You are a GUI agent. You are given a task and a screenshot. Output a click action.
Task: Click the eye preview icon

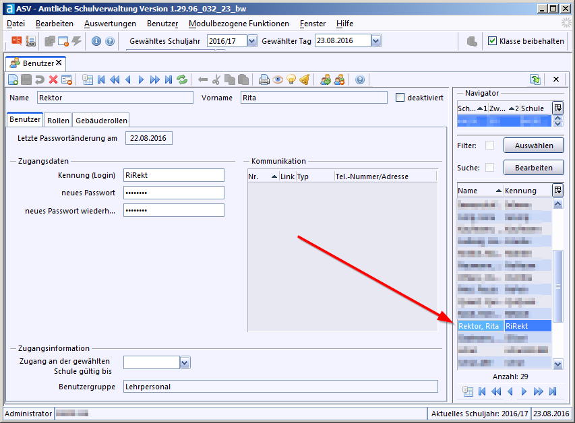click(278, 79)
